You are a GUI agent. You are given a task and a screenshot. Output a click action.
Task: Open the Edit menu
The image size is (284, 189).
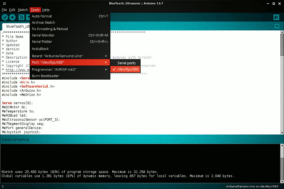12,10
